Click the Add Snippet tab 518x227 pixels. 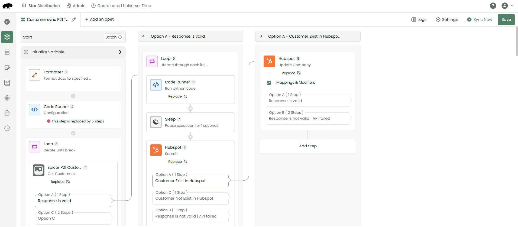(99, 19)
